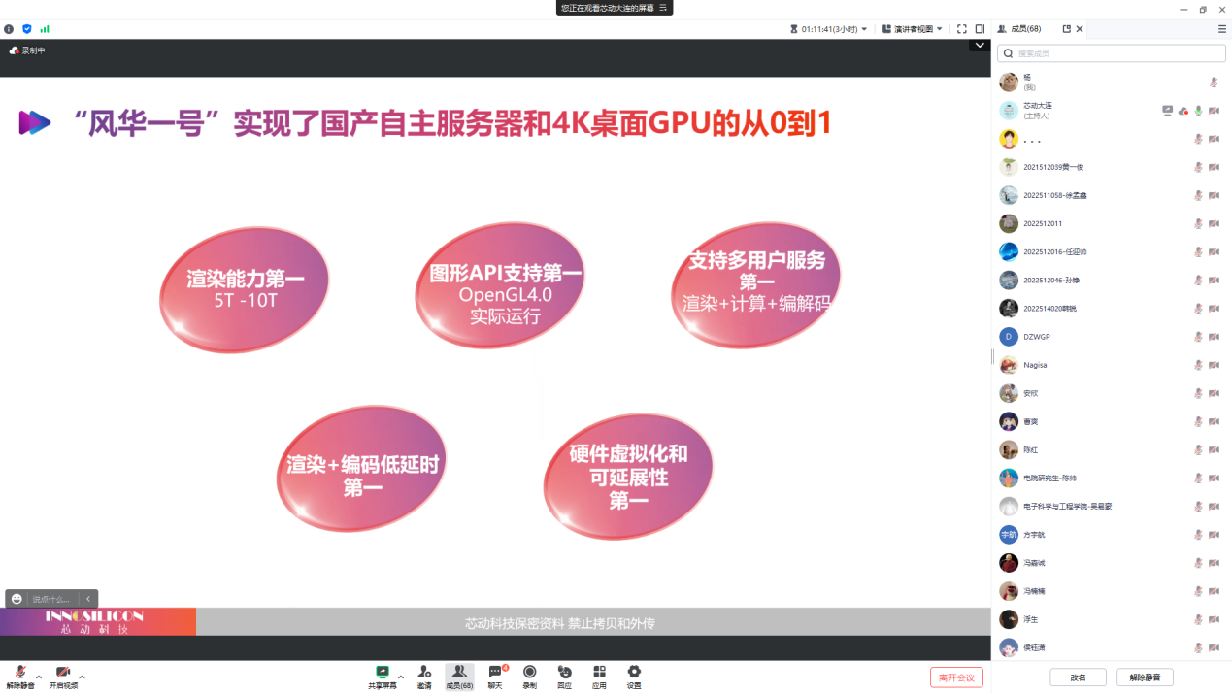Open the chat (聊天) panel
The height and width of the screenshot is (694, 1232).
[x=495, y=676]
